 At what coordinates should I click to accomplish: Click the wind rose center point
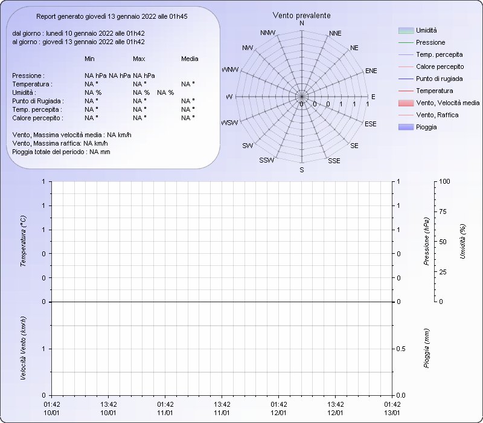pos(302,97)
